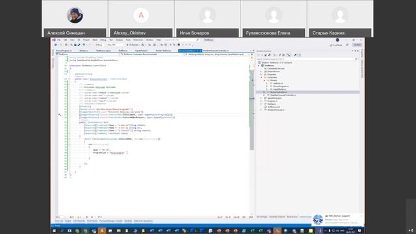Click the signed-in account avatar icon
Screen dimensions: 416x234
(x=337, y=40)
